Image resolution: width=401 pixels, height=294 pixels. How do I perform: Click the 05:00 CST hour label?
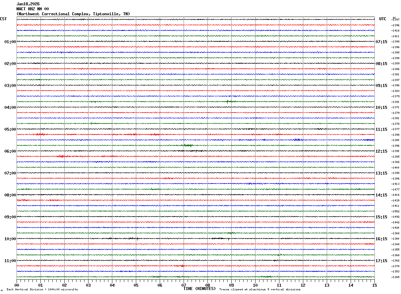coord(10,129)
